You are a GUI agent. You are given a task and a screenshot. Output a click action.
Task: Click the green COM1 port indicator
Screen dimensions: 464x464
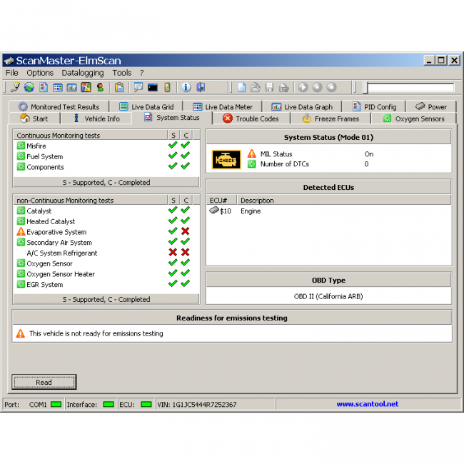(56, 404)
